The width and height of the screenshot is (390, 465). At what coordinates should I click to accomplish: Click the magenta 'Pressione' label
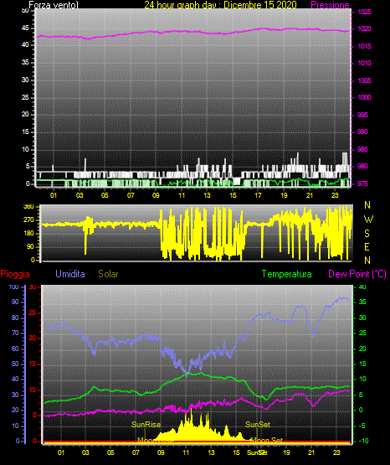point(330,5)
